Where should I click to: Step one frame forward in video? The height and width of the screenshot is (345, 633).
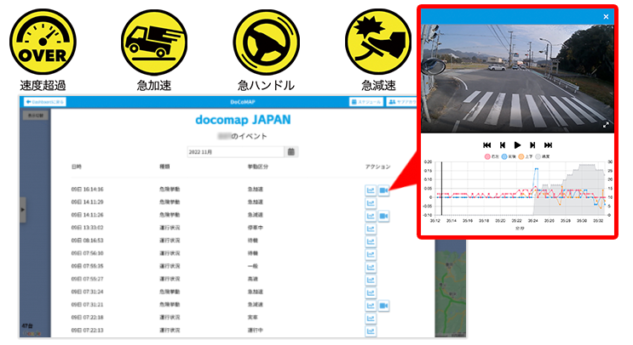(532, 145)
